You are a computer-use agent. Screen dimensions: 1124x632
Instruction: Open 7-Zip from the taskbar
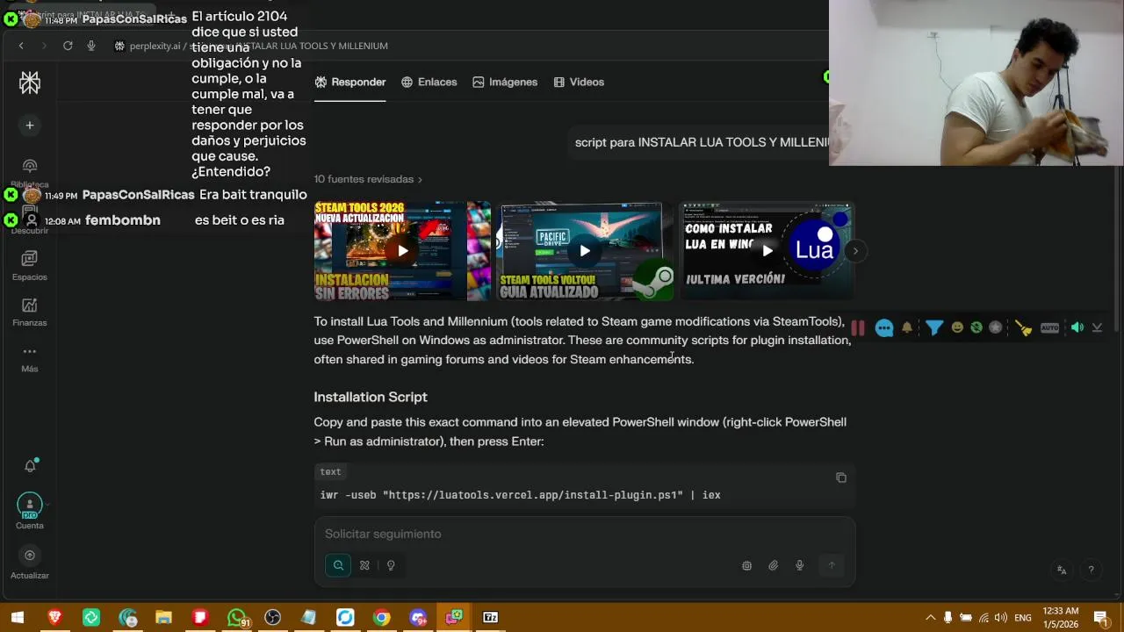click(491, 617)
